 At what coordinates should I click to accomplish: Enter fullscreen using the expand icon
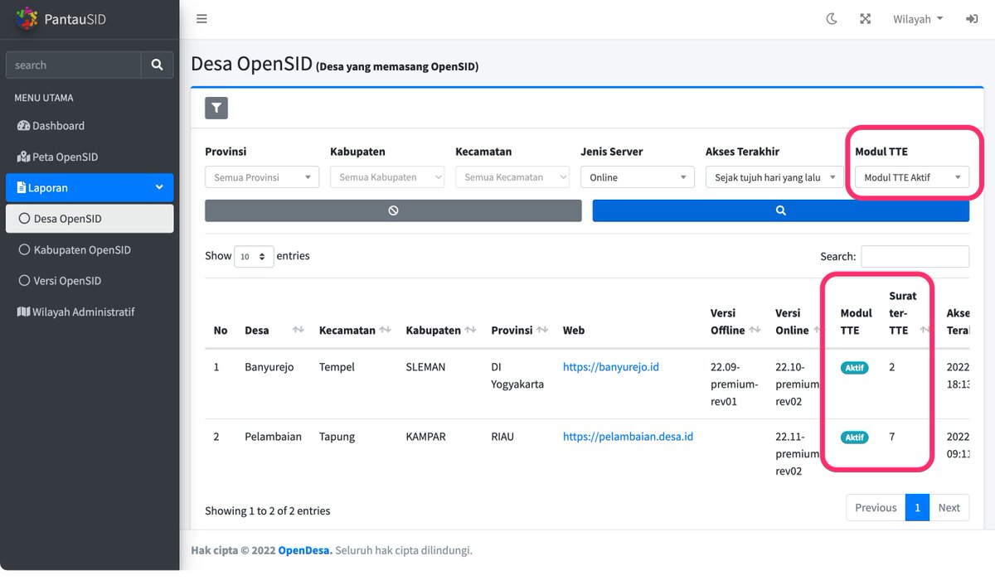865,18
